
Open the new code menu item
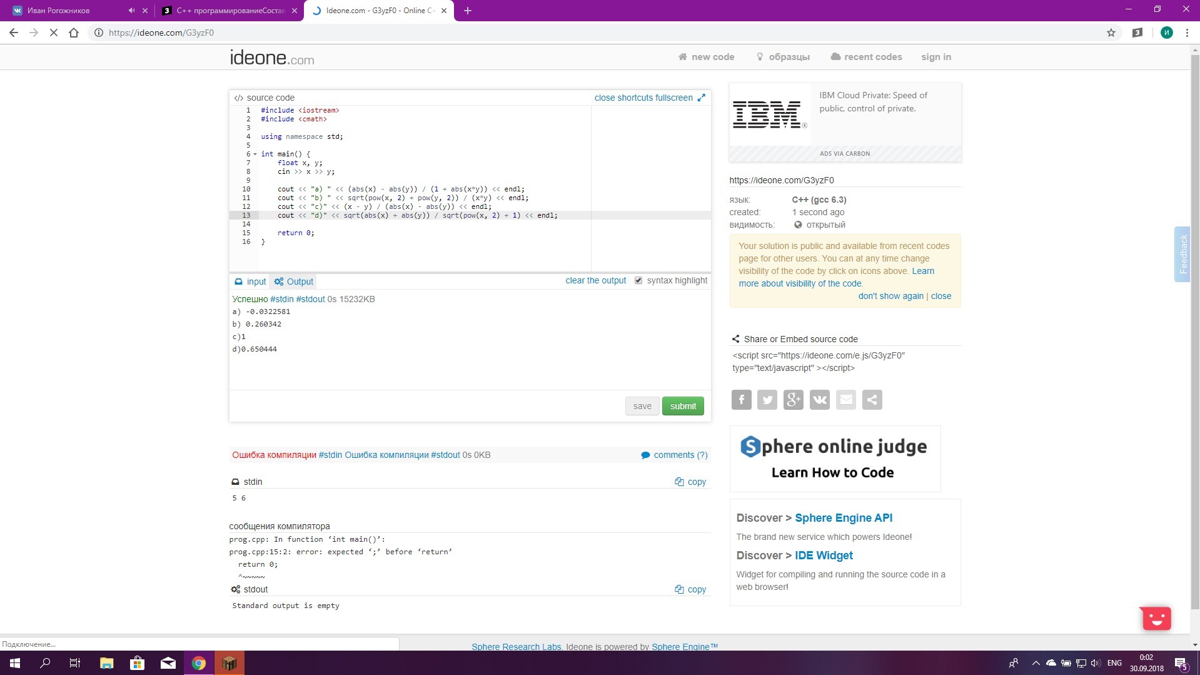tap(707, 57)
